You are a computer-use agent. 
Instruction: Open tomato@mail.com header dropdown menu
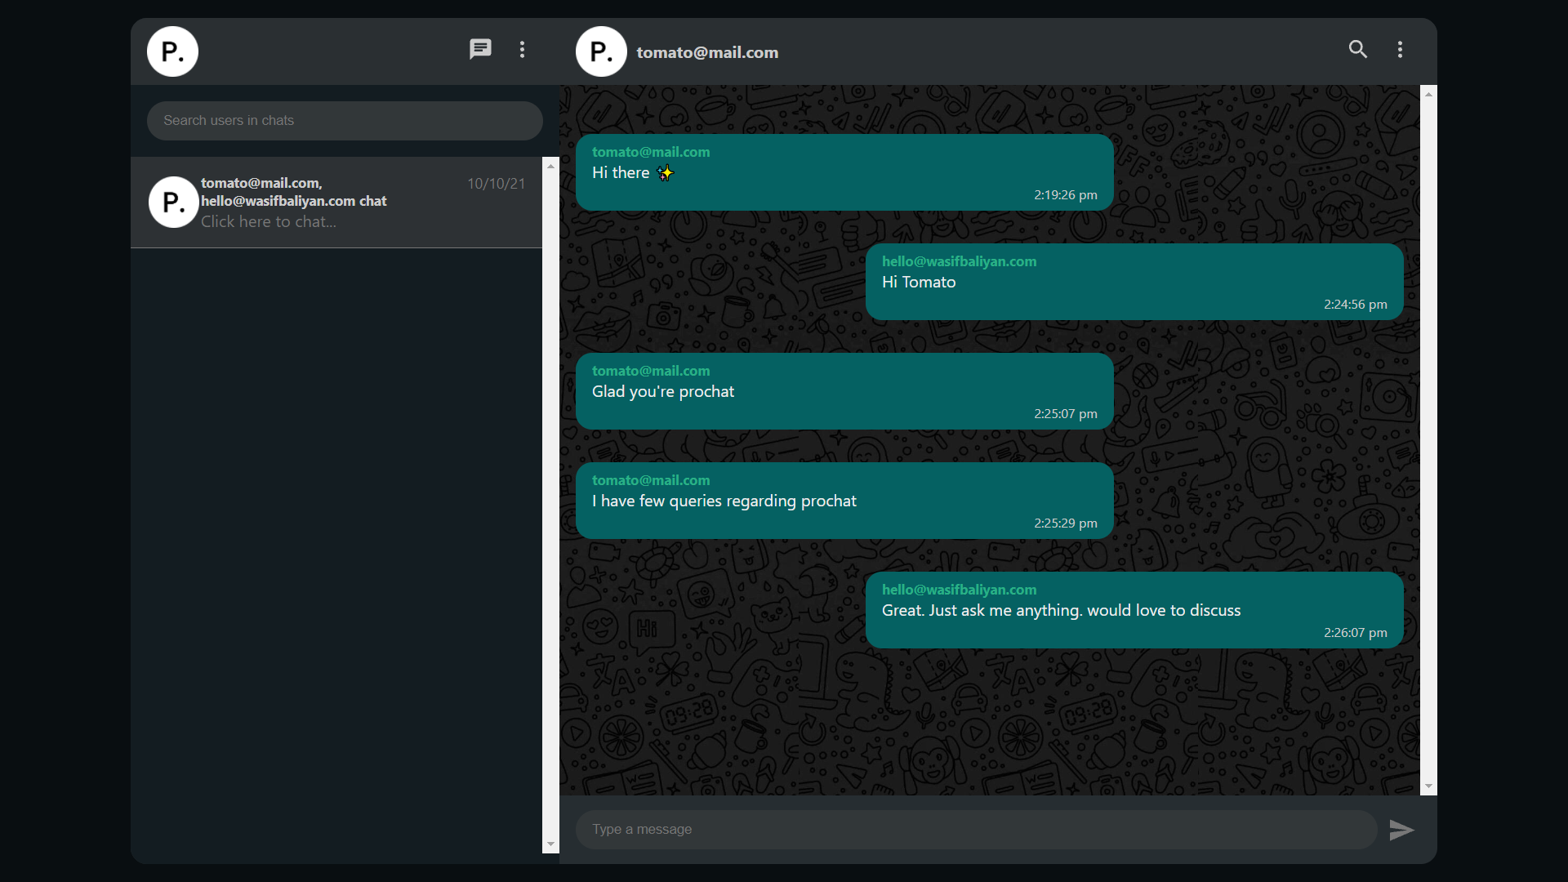[1400, 50]
